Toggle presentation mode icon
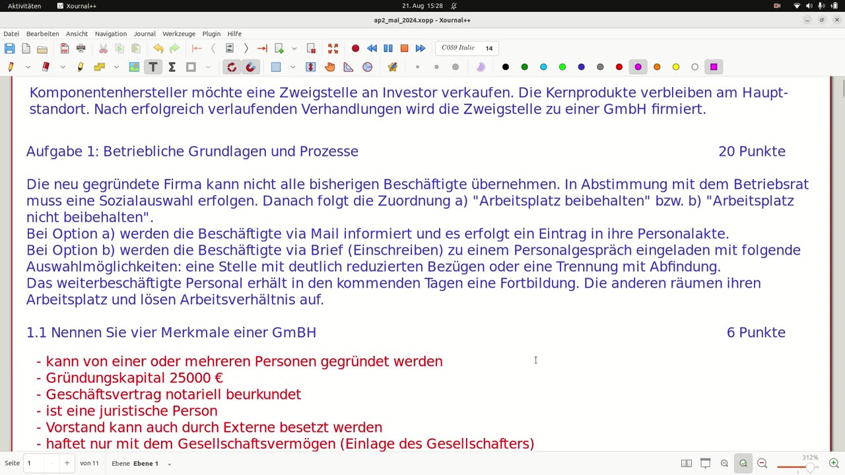 pos(706,463)
